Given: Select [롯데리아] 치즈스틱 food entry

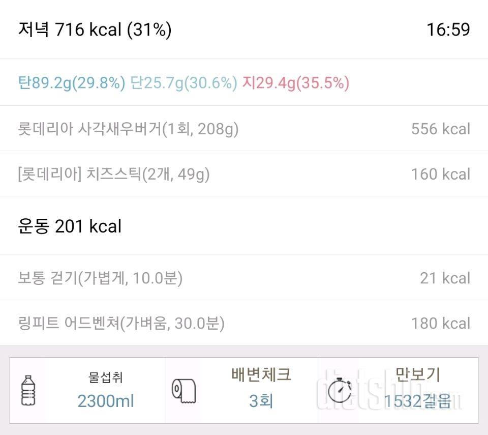Looking at the screenshot, I should [x=244, y=173].
